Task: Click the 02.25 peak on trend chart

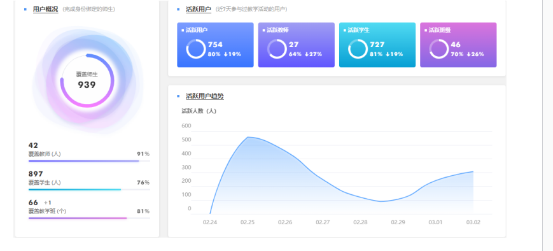Action: (248, 138)
